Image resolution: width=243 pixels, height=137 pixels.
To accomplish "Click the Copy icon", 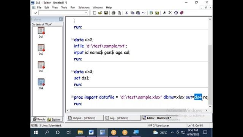I will tap(133, 13).
